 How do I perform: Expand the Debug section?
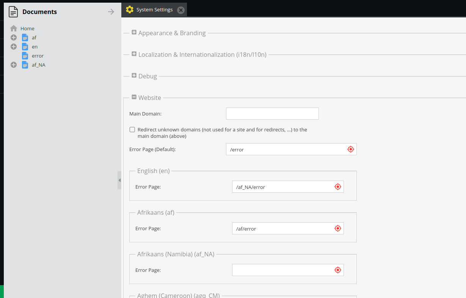(134, 76)
